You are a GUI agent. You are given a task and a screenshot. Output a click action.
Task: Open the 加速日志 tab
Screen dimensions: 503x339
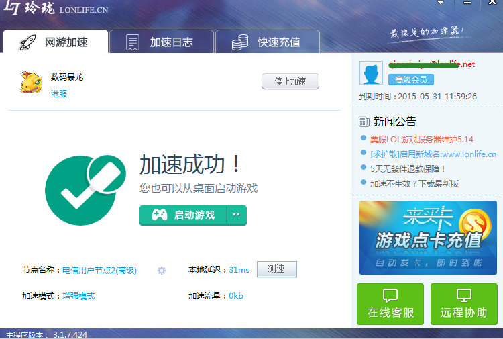(162, 42)
